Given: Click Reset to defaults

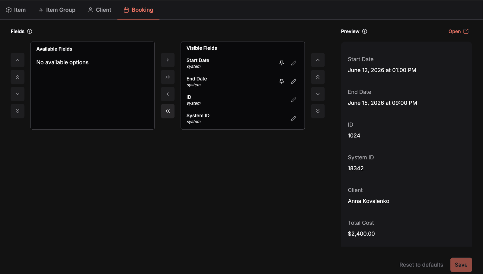Looking at the screenshot, I should click(x=421, y=265).
